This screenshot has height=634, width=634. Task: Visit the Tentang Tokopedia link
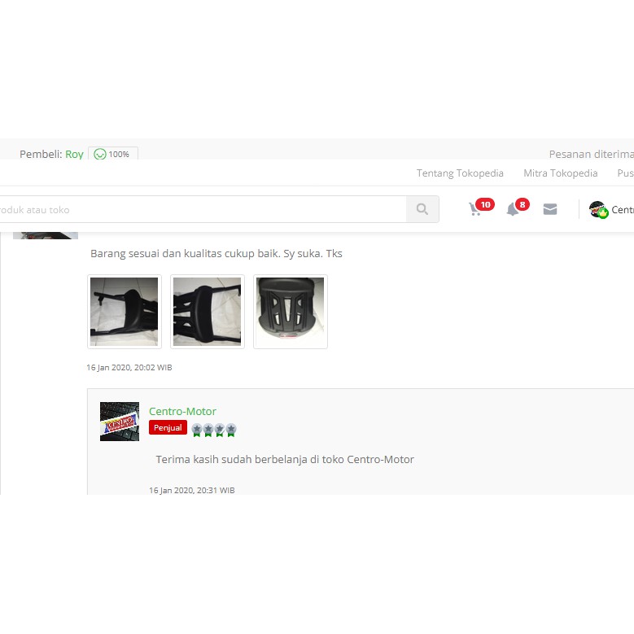point(460,173)
